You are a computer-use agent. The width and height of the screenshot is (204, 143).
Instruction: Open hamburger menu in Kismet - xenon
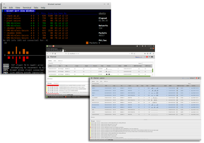point(92,78)
